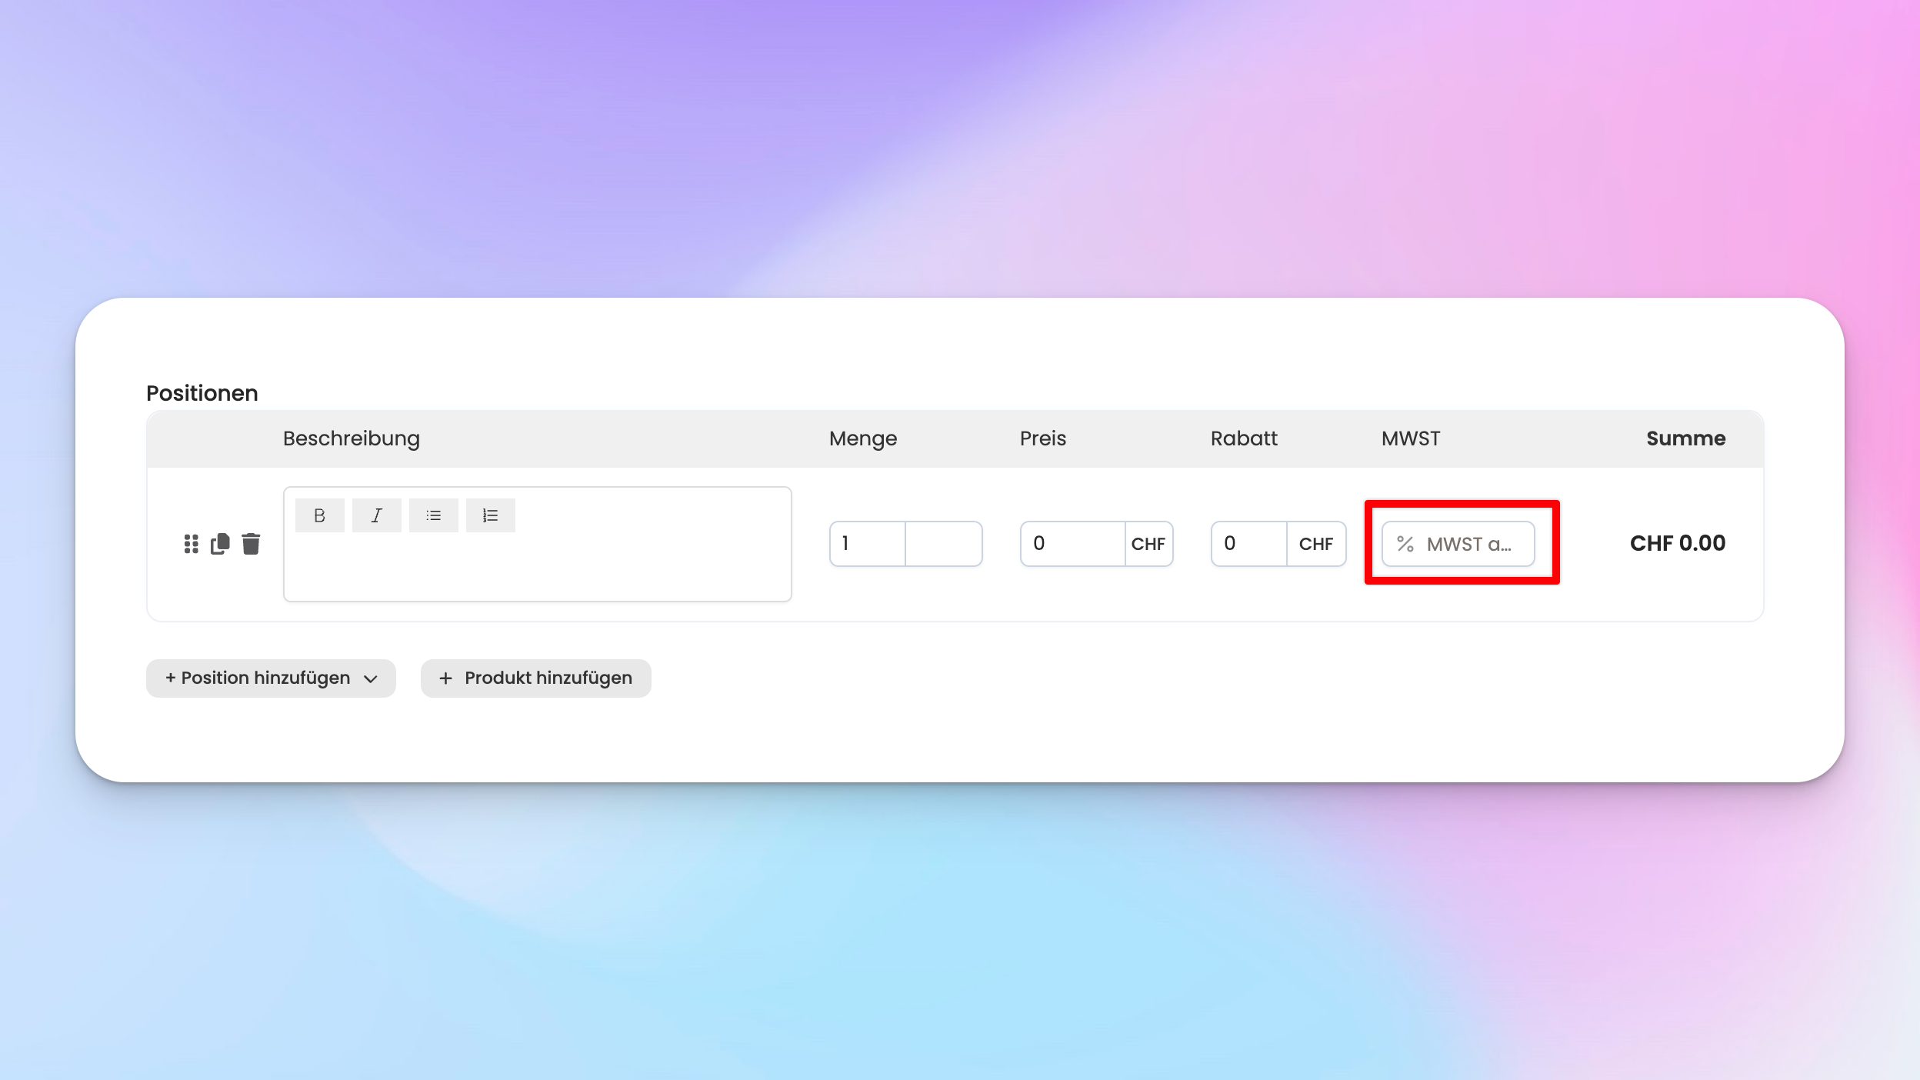The height and width of the screenshot is (1080, 1920).
Task: Click the drag handle icon of the position row
Action: click(191, 544)
